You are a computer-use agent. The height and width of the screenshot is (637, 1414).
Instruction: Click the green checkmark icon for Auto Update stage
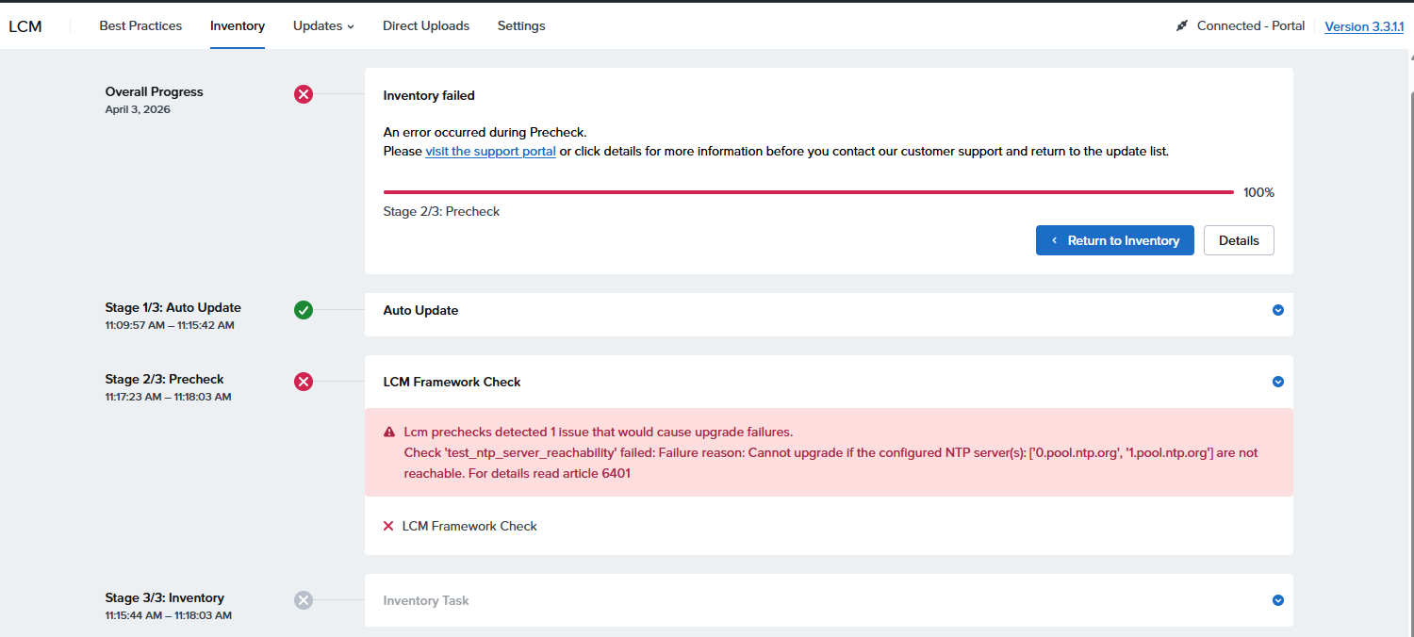(304, 310)
